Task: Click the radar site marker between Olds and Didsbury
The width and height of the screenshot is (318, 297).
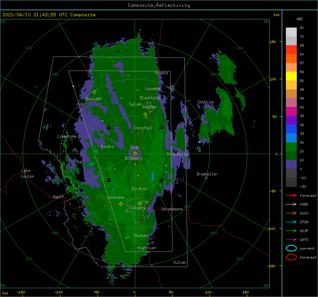Action: click(x=135, y=154)
